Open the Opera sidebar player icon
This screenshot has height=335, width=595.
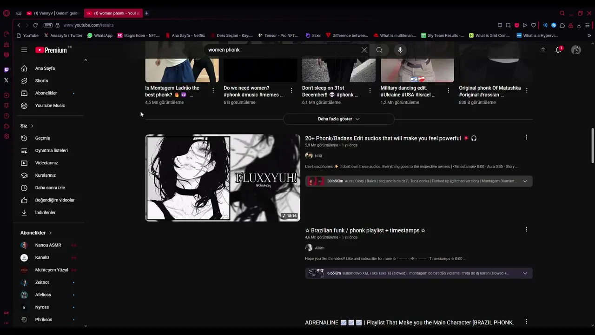tap(6, 95)
